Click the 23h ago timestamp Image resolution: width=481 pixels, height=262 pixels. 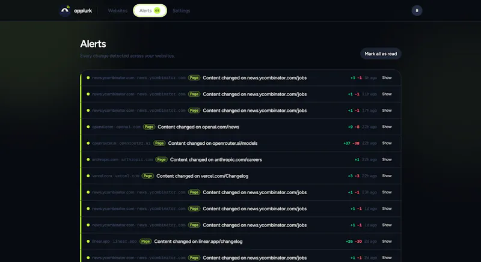369,192
